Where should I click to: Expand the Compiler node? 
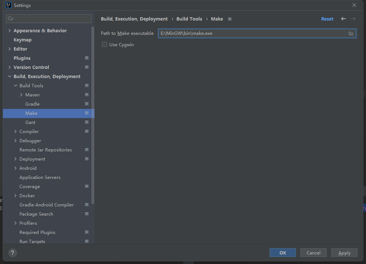(15, 131)
